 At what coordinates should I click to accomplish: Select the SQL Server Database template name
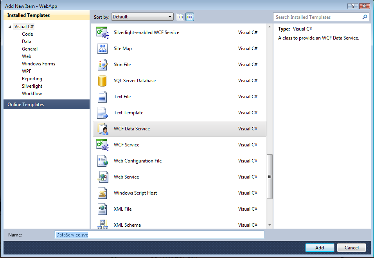pos(135,81)
